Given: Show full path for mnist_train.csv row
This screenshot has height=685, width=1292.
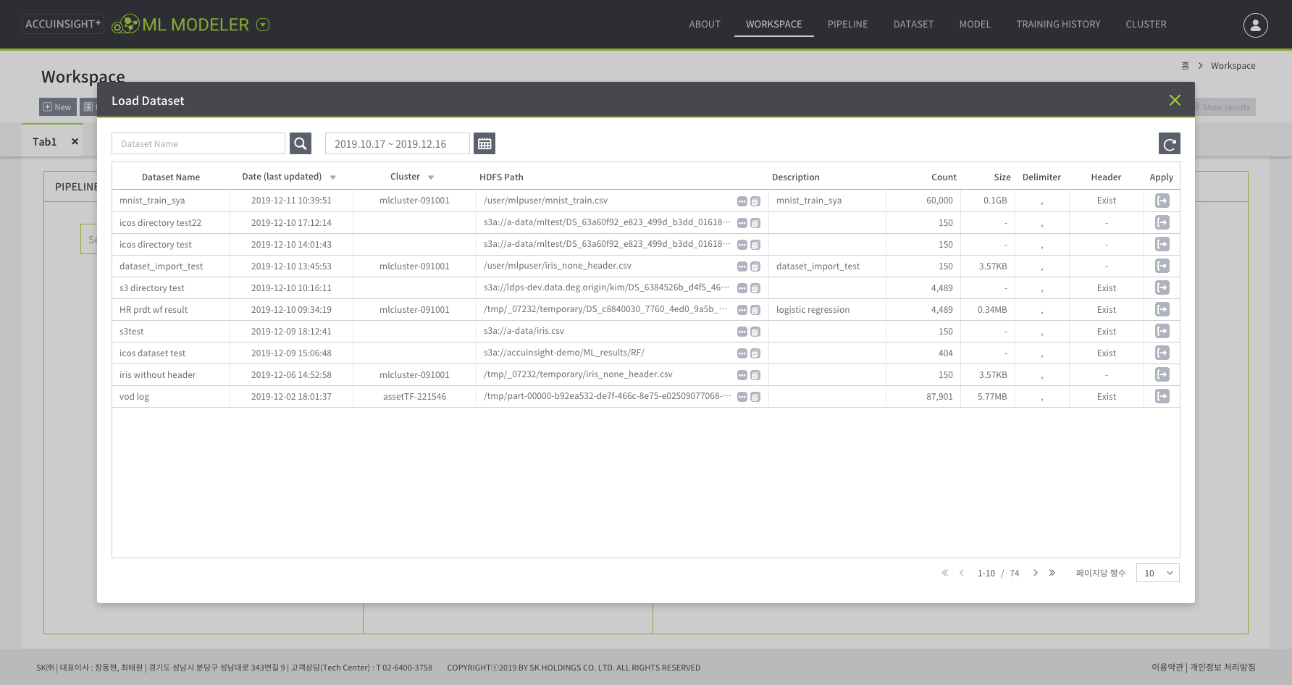Looking at the screenshot, I should click(x=742, y=201).
